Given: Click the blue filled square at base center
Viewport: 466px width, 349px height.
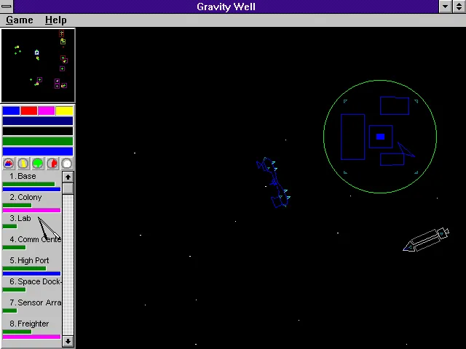Looking at the screenshot, I should coord(380,137).
